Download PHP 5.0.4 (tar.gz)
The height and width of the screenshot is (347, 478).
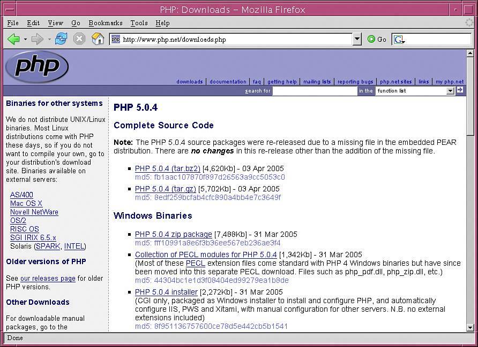coord(166,189)
